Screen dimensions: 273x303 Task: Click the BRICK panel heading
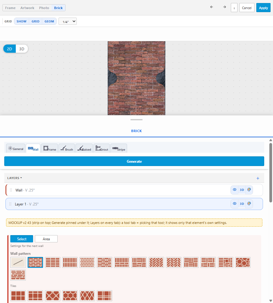(x=136, y=131)
